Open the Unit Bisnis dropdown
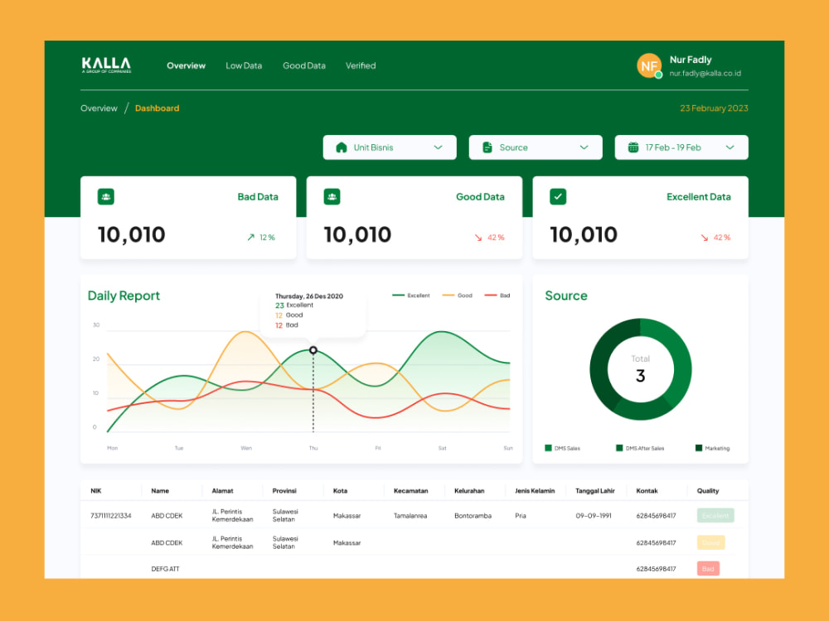Viewport: 829px width, 621px height. [390, 147]
